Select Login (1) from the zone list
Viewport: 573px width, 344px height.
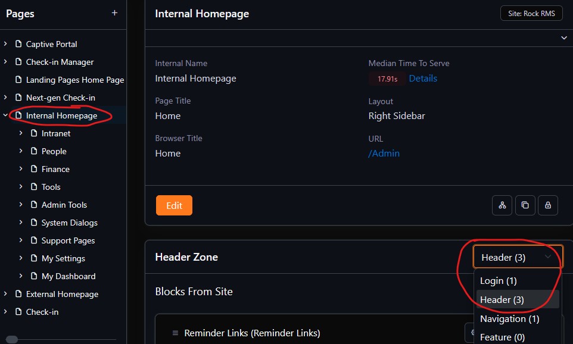pyautogui.click(x=499, y=281)
